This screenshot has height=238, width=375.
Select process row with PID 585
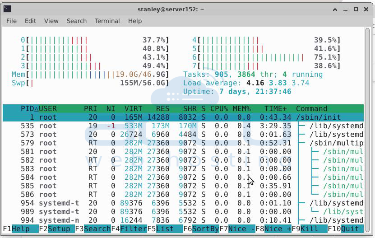(x=183, y=186)
